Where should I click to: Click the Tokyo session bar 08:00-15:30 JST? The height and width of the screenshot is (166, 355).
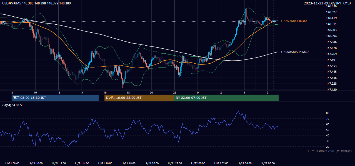(55, 98)
